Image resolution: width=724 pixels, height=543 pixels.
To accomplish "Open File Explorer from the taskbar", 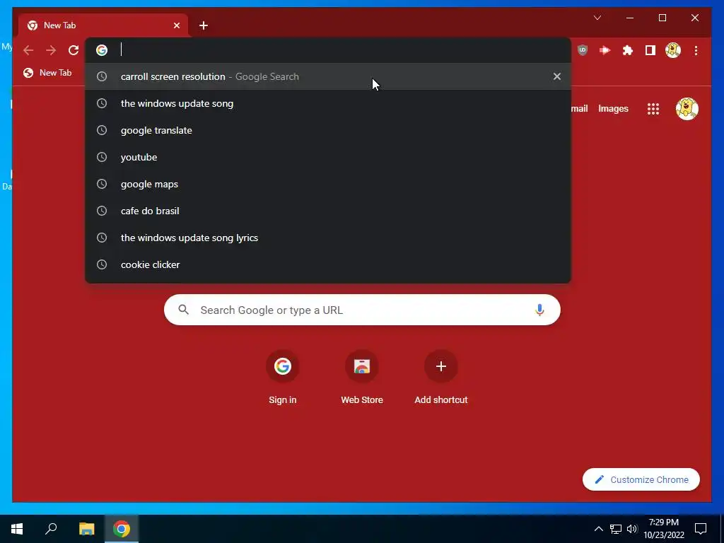I will click(86, 529).
